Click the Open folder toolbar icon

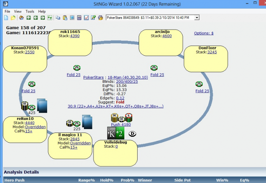(x=13, y=17)
